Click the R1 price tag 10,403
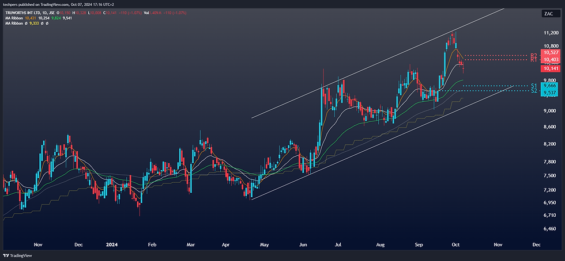565x261 pixels. pos(549,60)
